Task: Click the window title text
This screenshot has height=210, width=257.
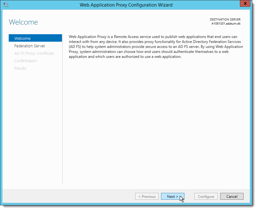Action: [126, 5]
